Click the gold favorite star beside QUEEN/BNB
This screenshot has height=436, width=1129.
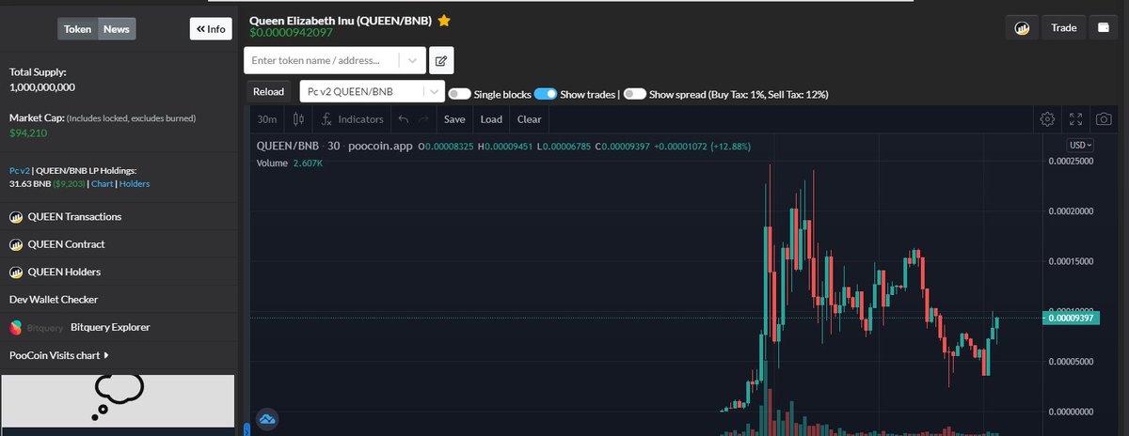[444, 20]
